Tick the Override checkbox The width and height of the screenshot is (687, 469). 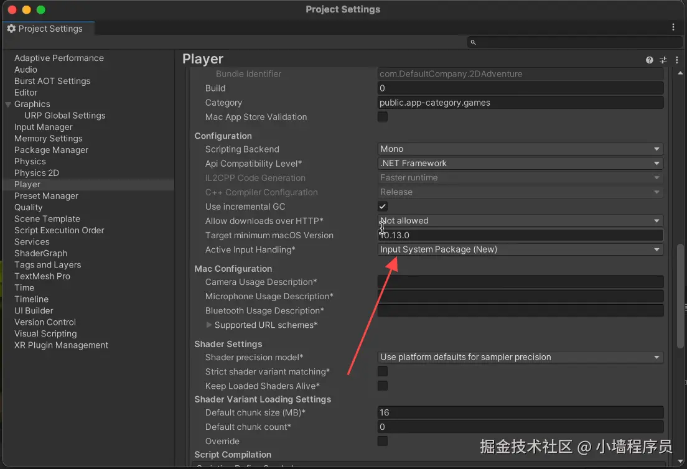383,441
